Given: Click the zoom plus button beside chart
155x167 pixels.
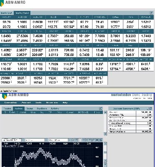Looking at the screenshot, I should [105, 165].
